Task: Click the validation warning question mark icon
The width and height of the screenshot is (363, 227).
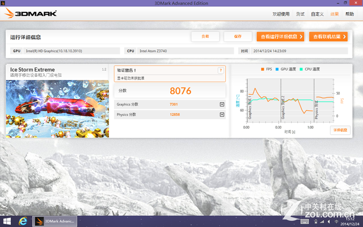Action: (x=221, y=70)
